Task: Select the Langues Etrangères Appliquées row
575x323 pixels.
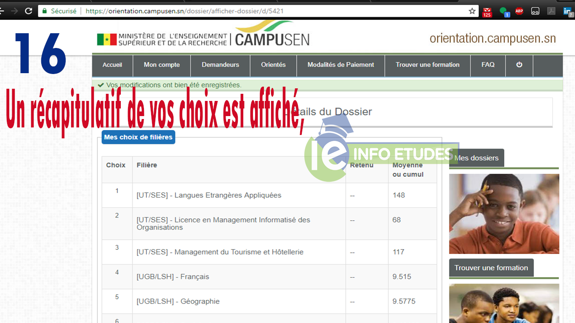Action: pyautogui.click(x=269, y=195)
